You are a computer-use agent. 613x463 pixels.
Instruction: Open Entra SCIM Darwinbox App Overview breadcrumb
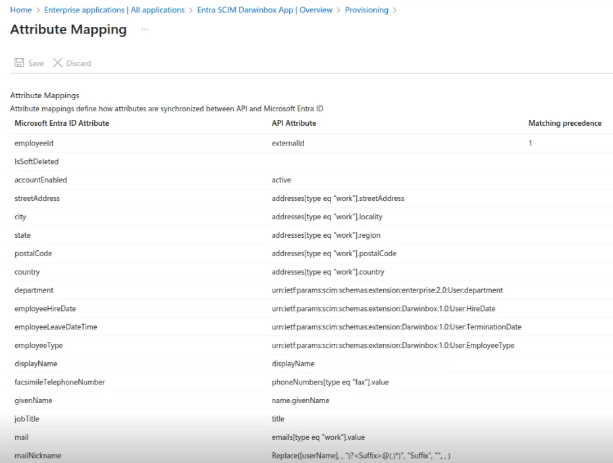tap(265, 10)
